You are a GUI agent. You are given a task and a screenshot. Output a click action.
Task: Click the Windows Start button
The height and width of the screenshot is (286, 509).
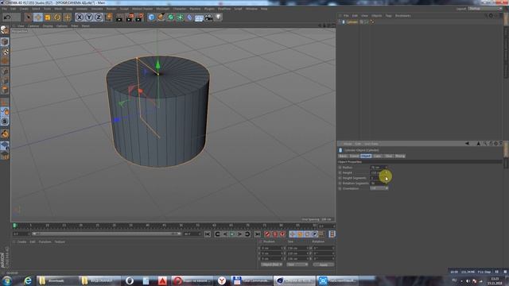(x=6, y=280)
